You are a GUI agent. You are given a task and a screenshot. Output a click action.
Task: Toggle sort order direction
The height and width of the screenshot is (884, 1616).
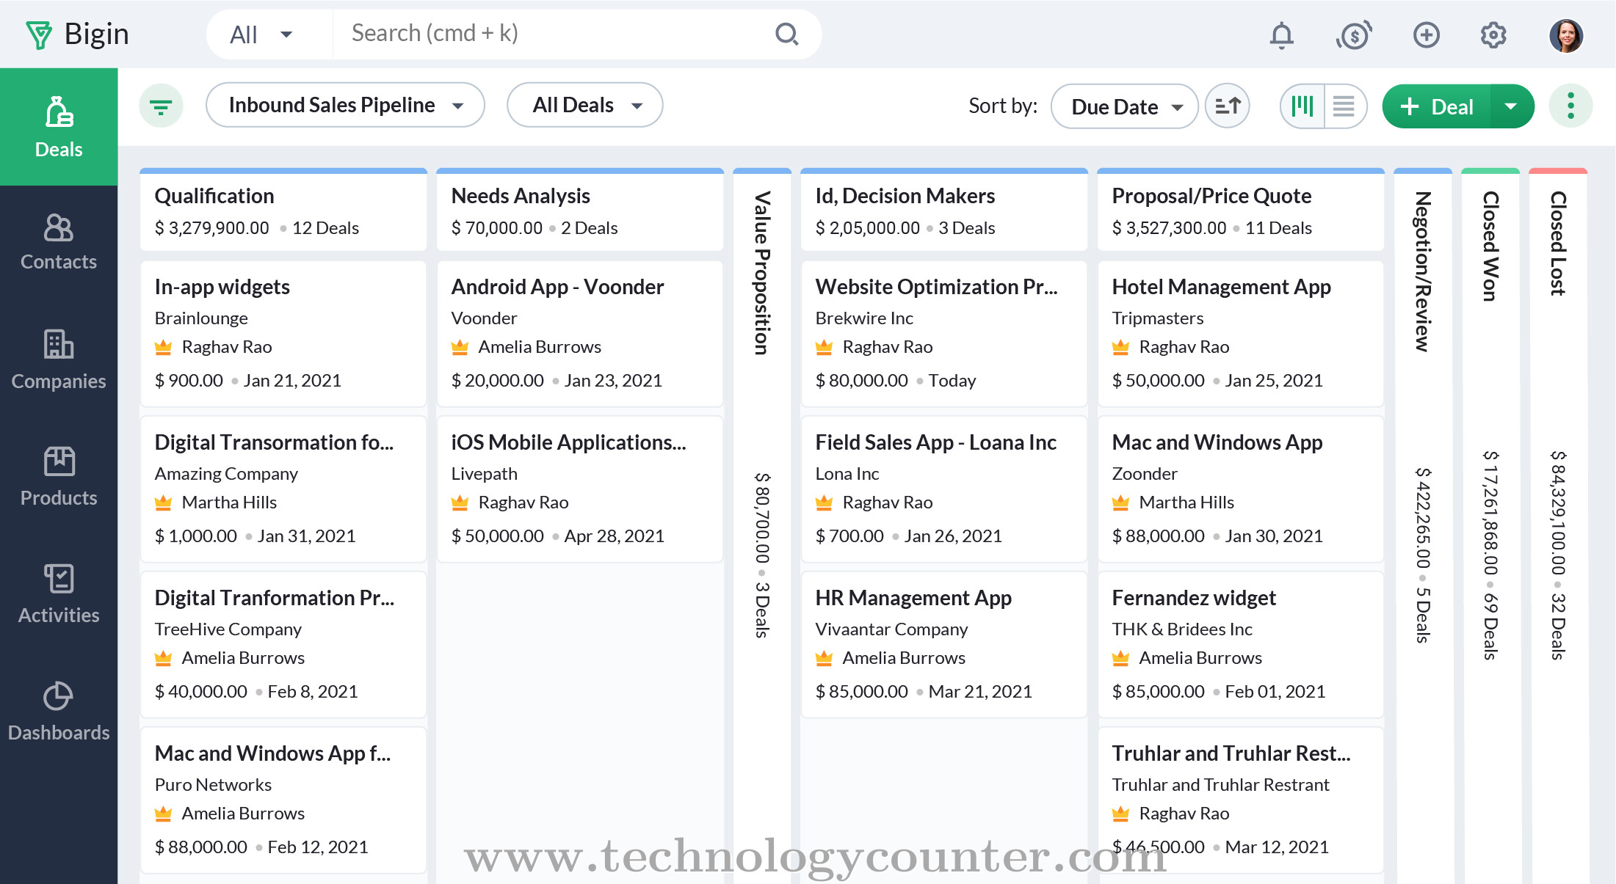(1227, 106)
